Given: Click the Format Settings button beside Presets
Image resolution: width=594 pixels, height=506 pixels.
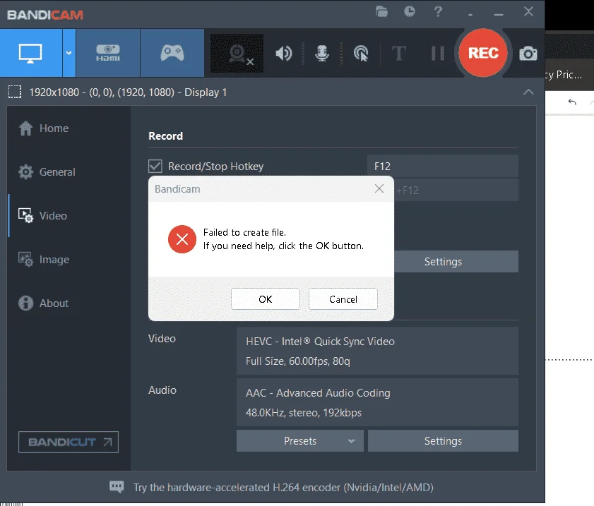Looking at the screenshot, I should coord(443,441).
